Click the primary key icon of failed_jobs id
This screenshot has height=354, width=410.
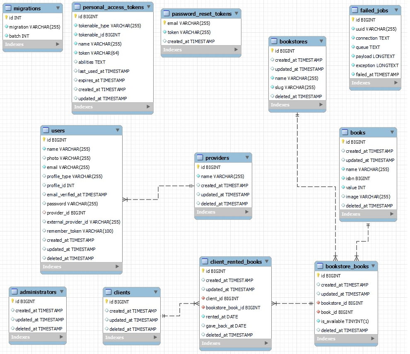pos(353,19)
